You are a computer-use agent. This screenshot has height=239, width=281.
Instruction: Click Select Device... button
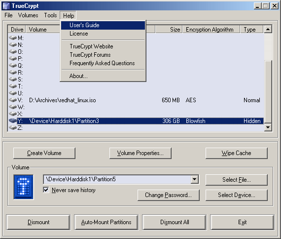(x=236, y=195)
